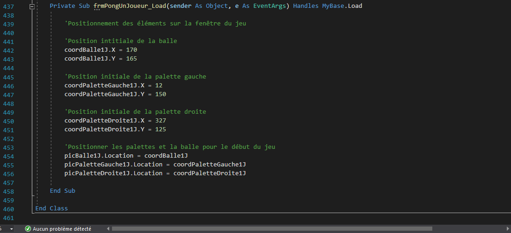Click the green checkmark status icon
511x233 pixels.
point(28,229)
